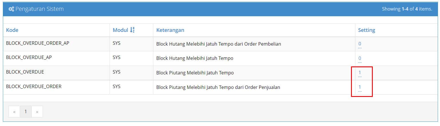Select page 1 in pagination
Viewport: 440px width, 126px height.
pyautogui.click(x=26, y=112)
